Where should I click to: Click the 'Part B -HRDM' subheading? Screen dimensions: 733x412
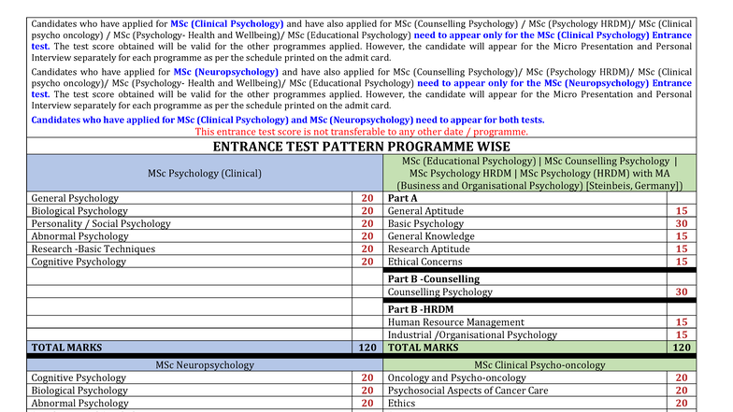tap(421, 309)
